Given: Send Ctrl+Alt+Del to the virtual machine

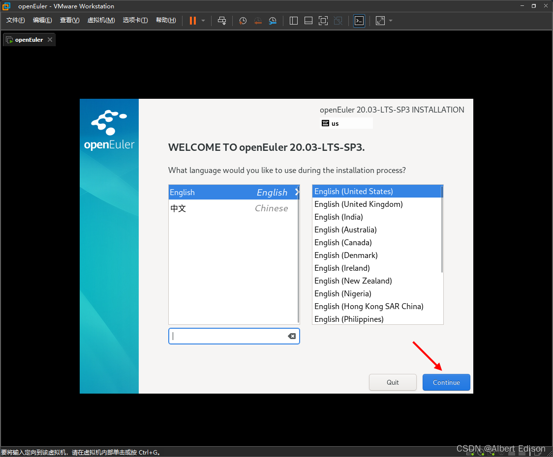Looking at the screenshot, I should [222, 21].
